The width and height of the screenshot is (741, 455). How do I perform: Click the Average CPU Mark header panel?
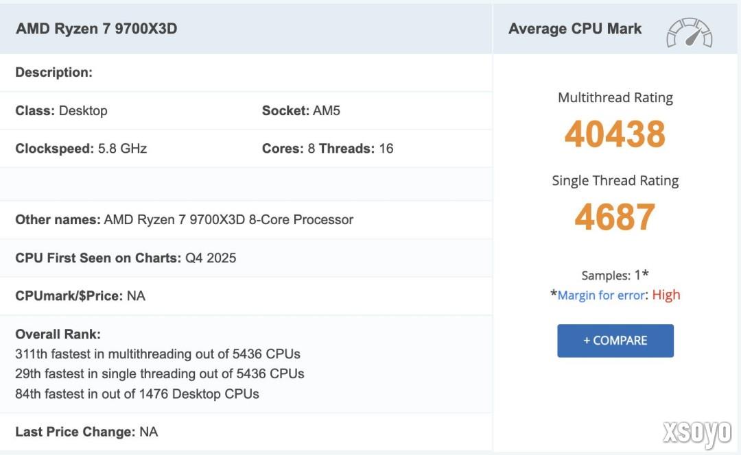pos(575,29)
